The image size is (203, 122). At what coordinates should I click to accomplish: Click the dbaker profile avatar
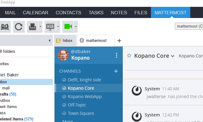point(63,55)
